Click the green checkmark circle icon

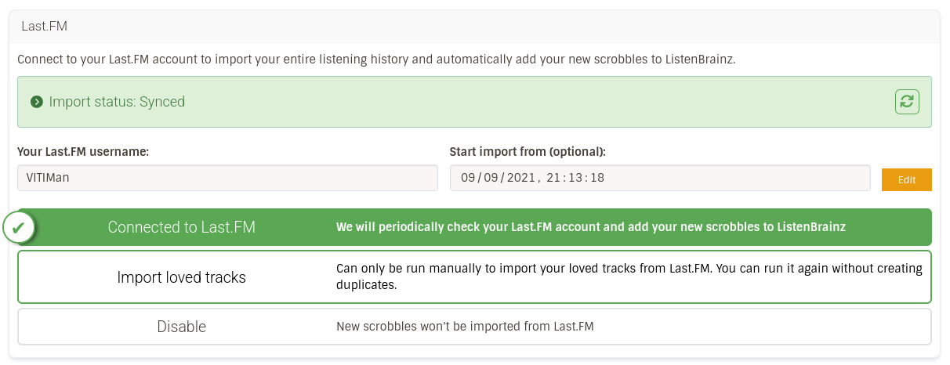18,227
